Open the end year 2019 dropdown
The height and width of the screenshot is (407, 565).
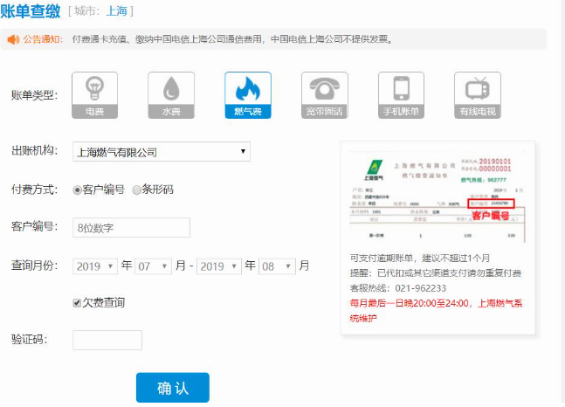[219, 266]
